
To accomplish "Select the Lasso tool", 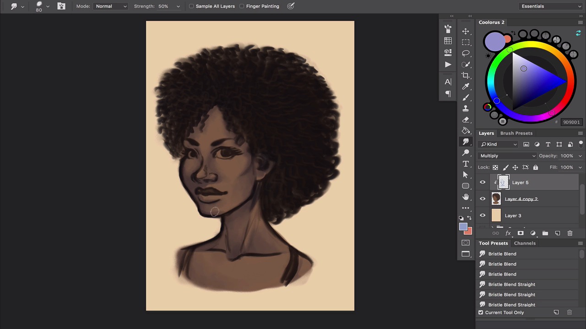I will tap(466, 53).
